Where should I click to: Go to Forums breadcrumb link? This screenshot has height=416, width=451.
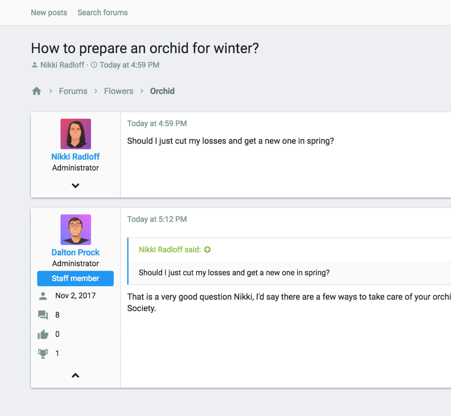(73, 91)
